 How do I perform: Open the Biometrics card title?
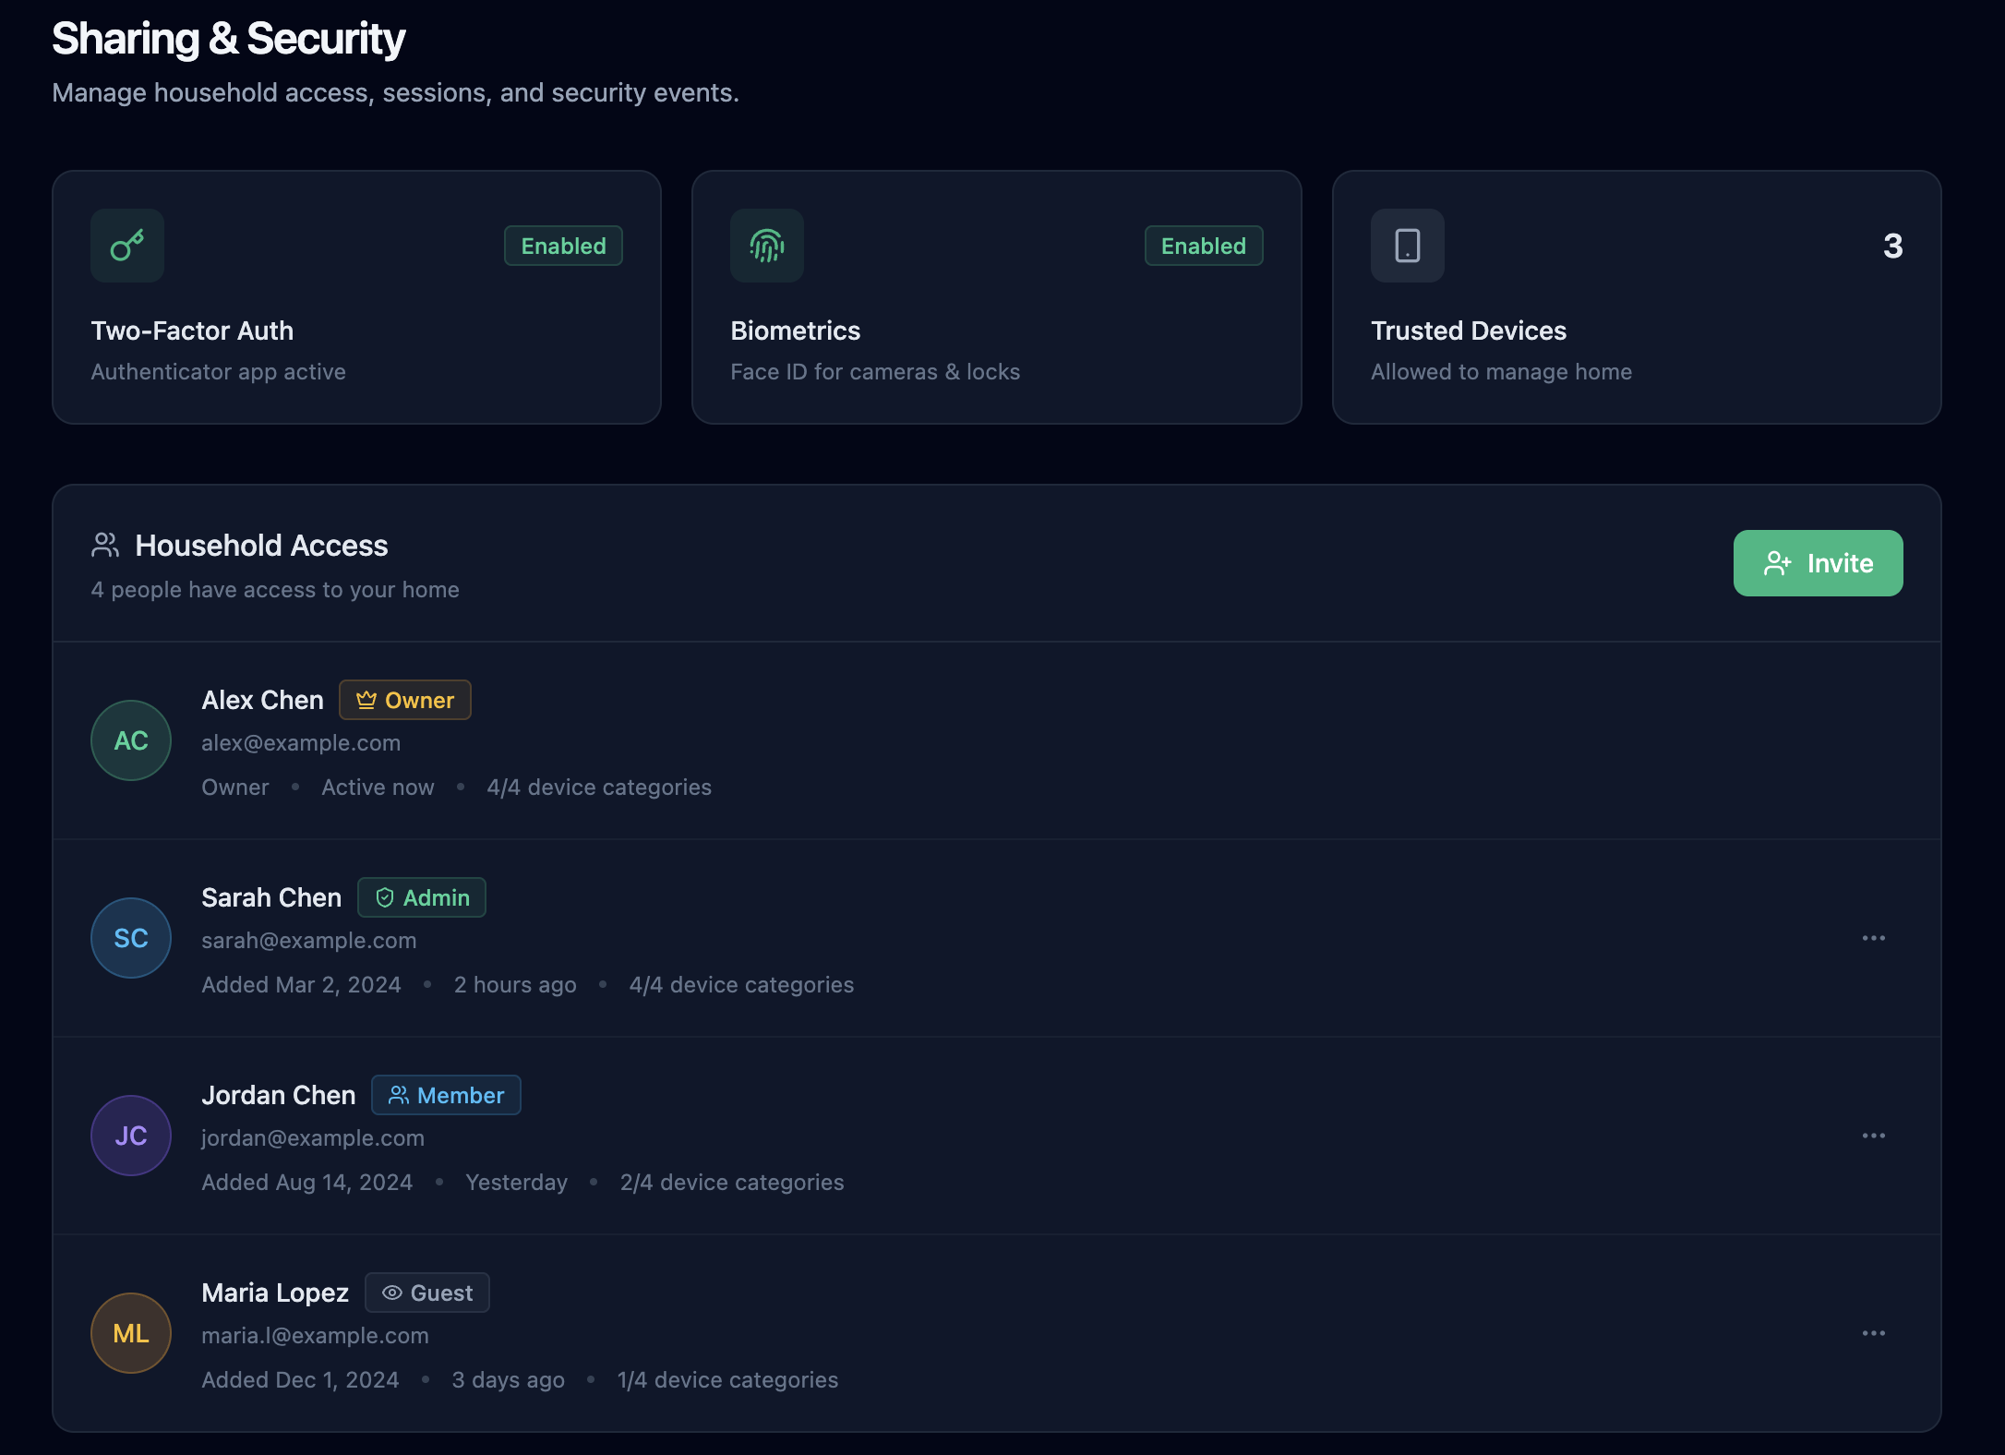(x=795, y=331)
